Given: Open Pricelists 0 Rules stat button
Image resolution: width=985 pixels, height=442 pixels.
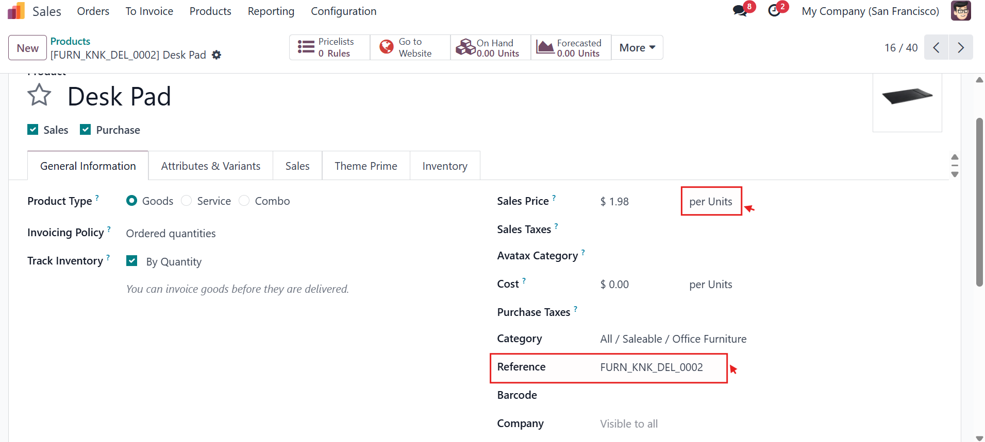Looking at the screenshot, I should (329, 47).
